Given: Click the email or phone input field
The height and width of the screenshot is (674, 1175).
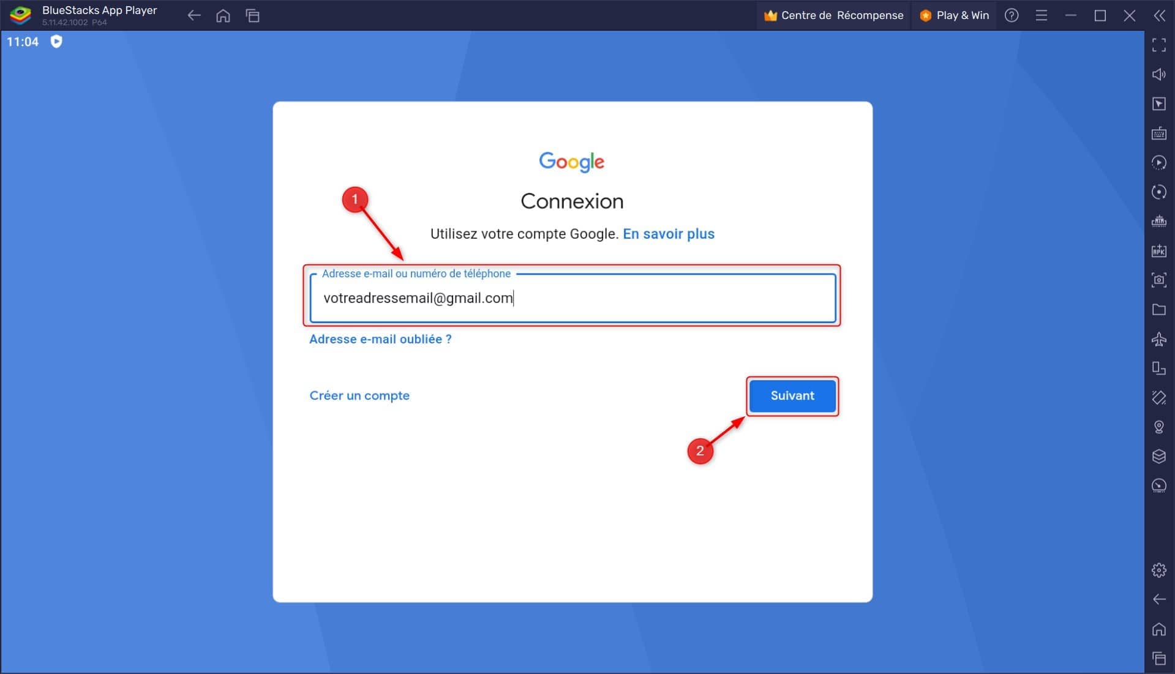Looking at the screenshot, I should [572, 298].
